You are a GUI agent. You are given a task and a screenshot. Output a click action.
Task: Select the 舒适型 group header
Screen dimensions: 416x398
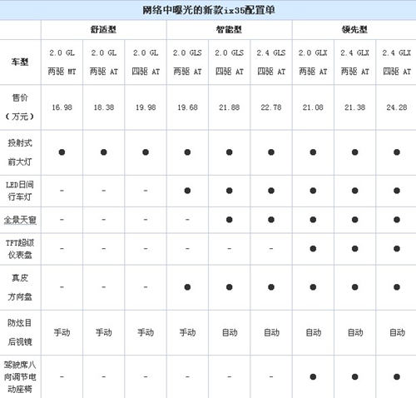click(103, 29)
